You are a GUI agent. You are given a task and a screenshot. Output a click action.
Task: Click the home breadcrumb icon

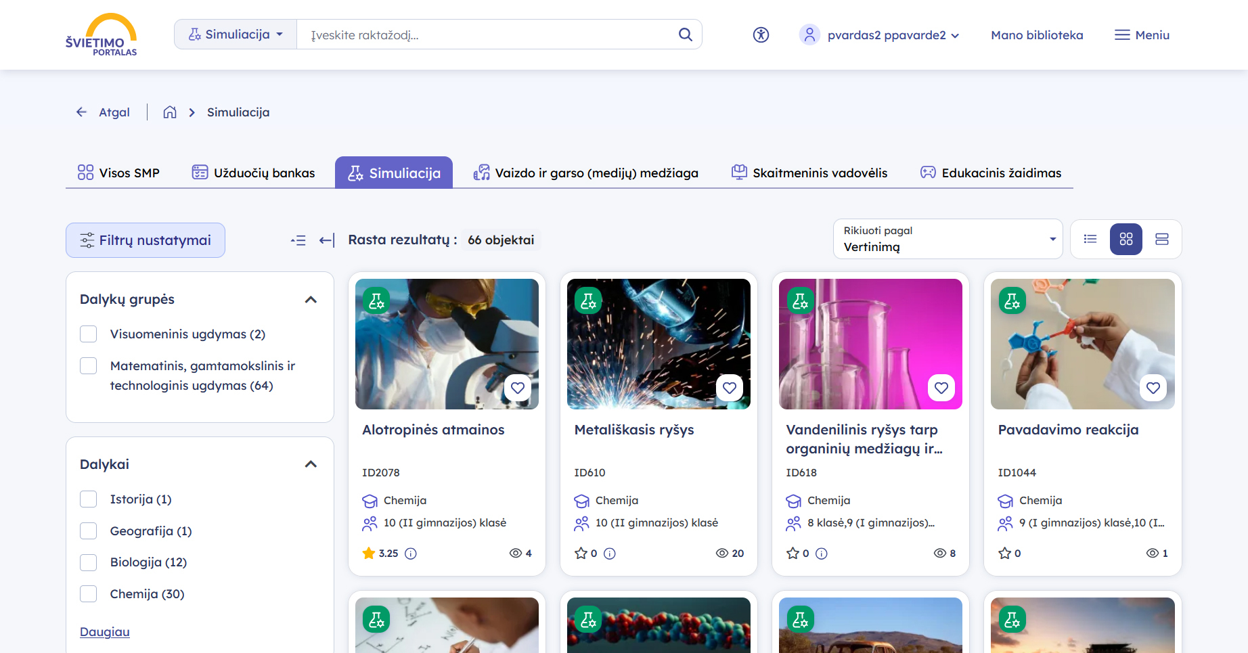(x=170, y=112)
